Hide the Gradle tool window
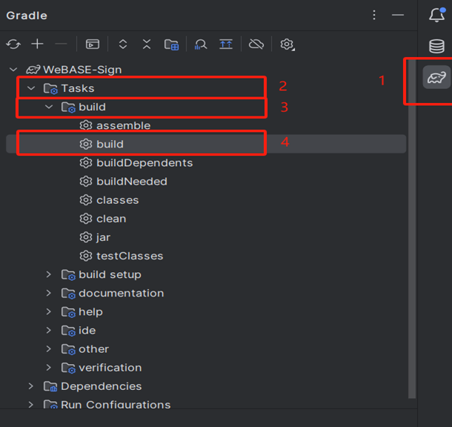Screen dimensions: 452x427 click(x=398, y=15)
